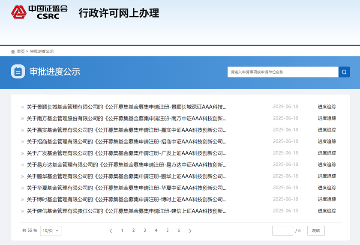The height and width of the screenshot is (245, 360).
Task: Select page 6 in pagination
Action: pos(179,230)
